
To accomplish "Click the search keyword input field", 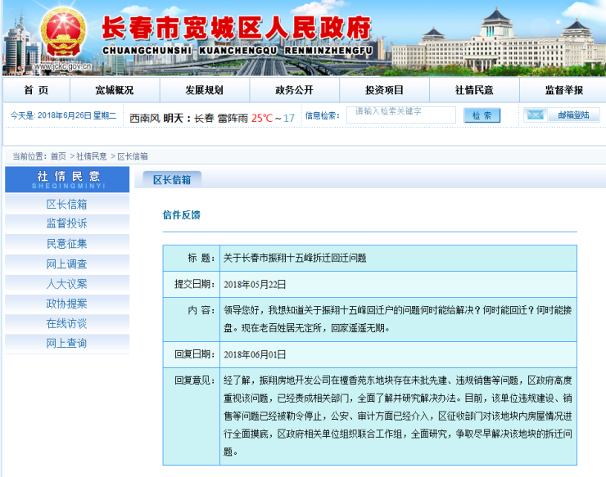I will 400,115.
